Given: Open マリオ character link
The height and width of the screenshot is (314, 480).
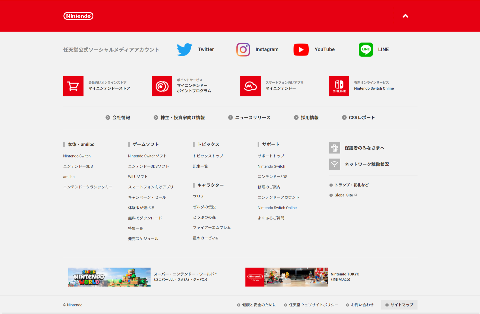Looking at the screenshot, I should coord(199,197).
